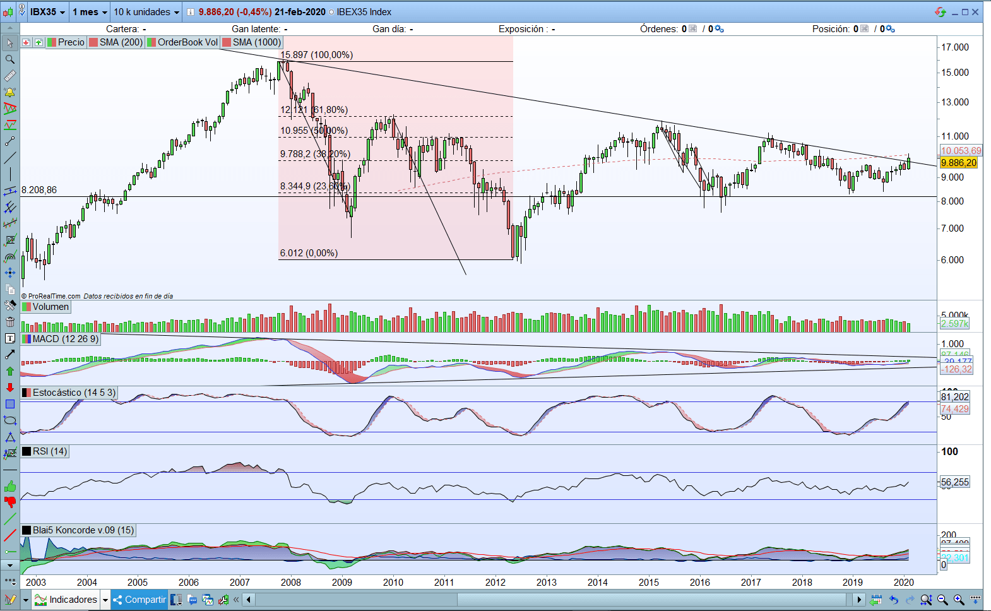This screenshot has width=991, height=611.
Task: Open the MACD (12 26 9) panel label
Action: (61, 339)
